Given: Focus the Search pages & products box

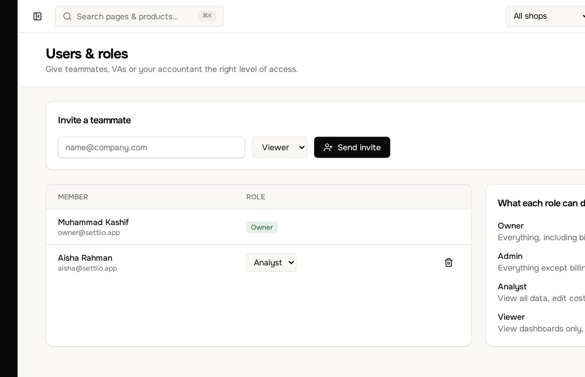Looking at the screenshot, I should pyautogui.click(x=139, y=16).
